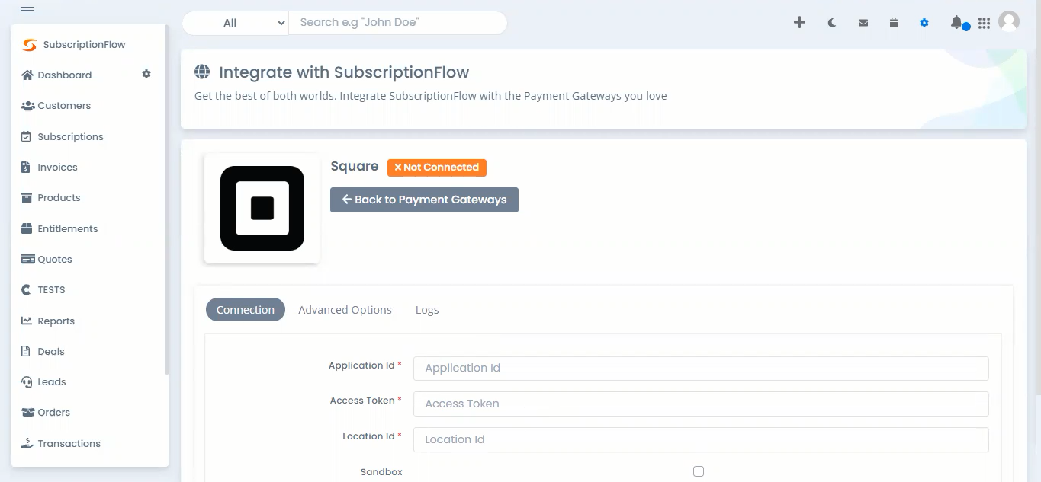Viewport: 1041px width, 482px height.
Task: Open Subscriptions in the sidebar
Action: click(70, 137)
